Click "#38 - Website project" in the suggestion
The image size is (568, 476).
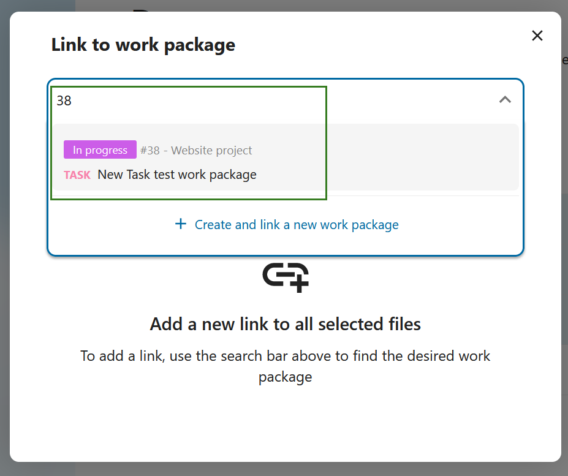point(195,149)
